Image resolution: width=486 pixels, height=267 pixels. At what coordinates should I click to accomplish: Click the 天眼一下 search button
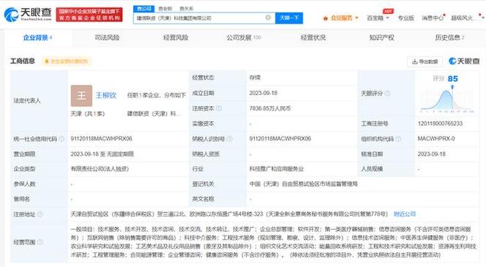click(289, 18)
